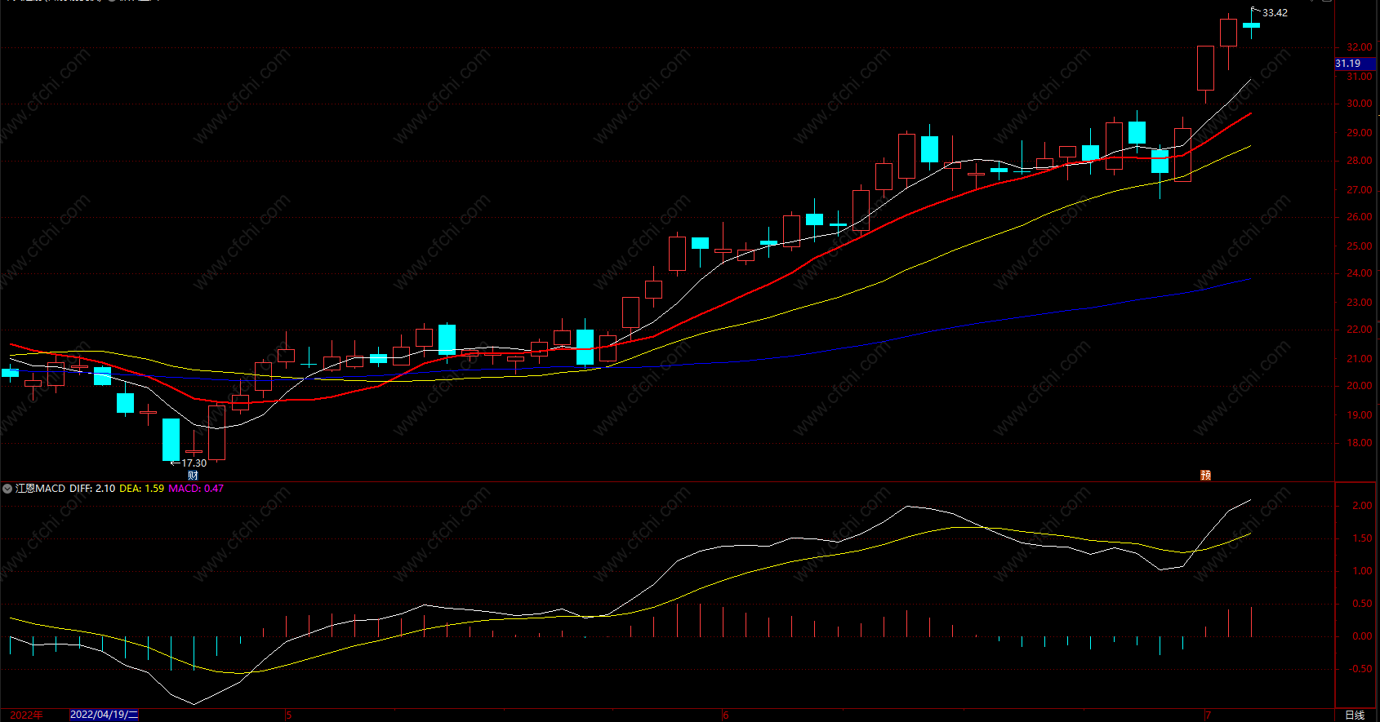The width and height of the screenshot is (1380, 722).
Task: Click the month 6 timeline marker
Action: click(725, 715)
